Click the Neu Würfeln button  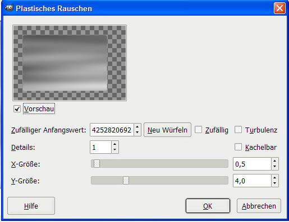[167, 130]
